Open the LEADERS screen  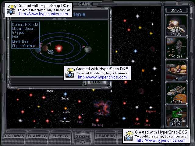(105, 136)
